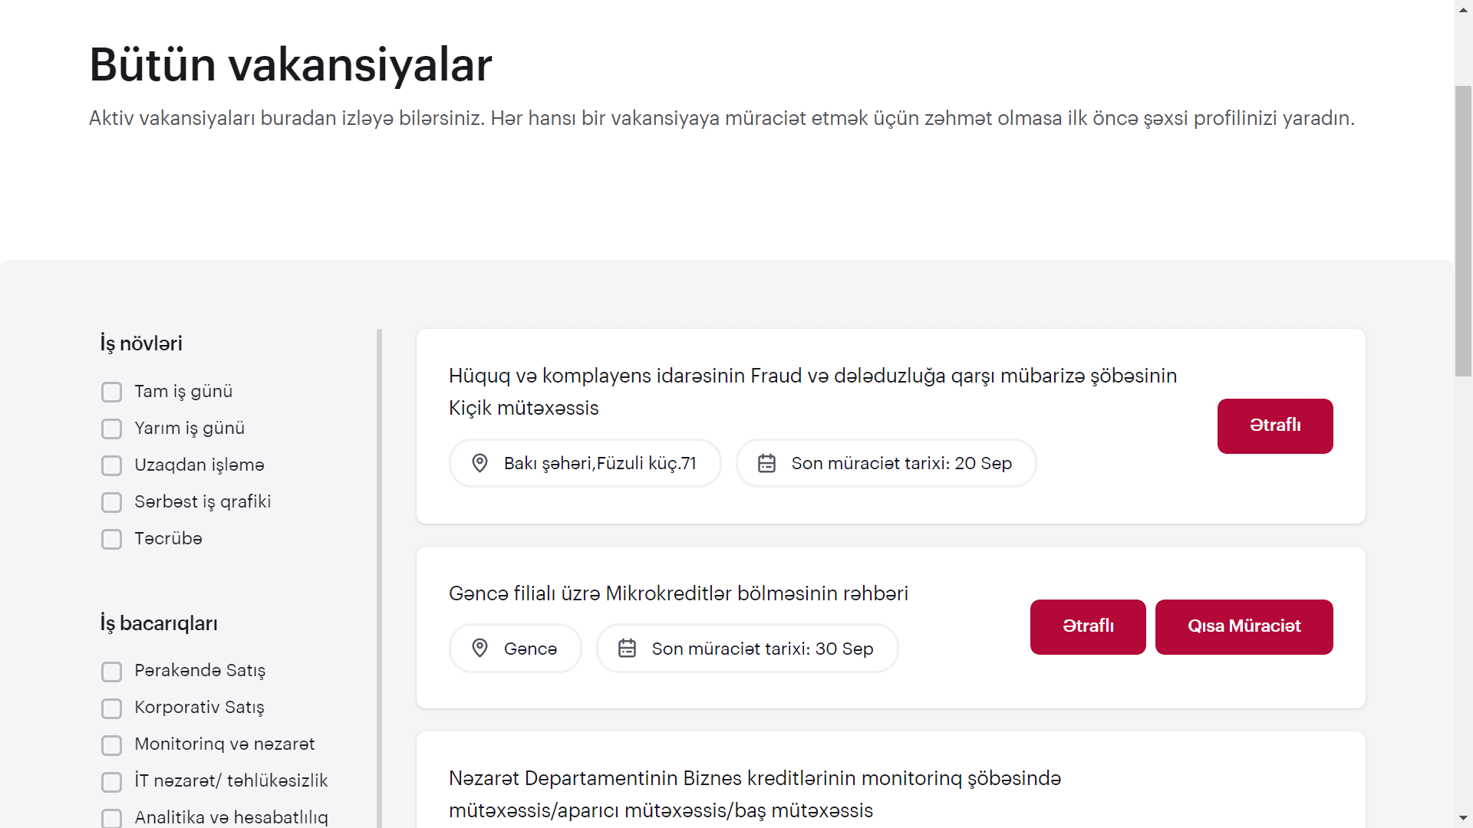This screenshot has width=1473, height=828.
Task: Click the Bütün vakansiyalar page heading
Action: pyautogui.click(x=291, y=64)
